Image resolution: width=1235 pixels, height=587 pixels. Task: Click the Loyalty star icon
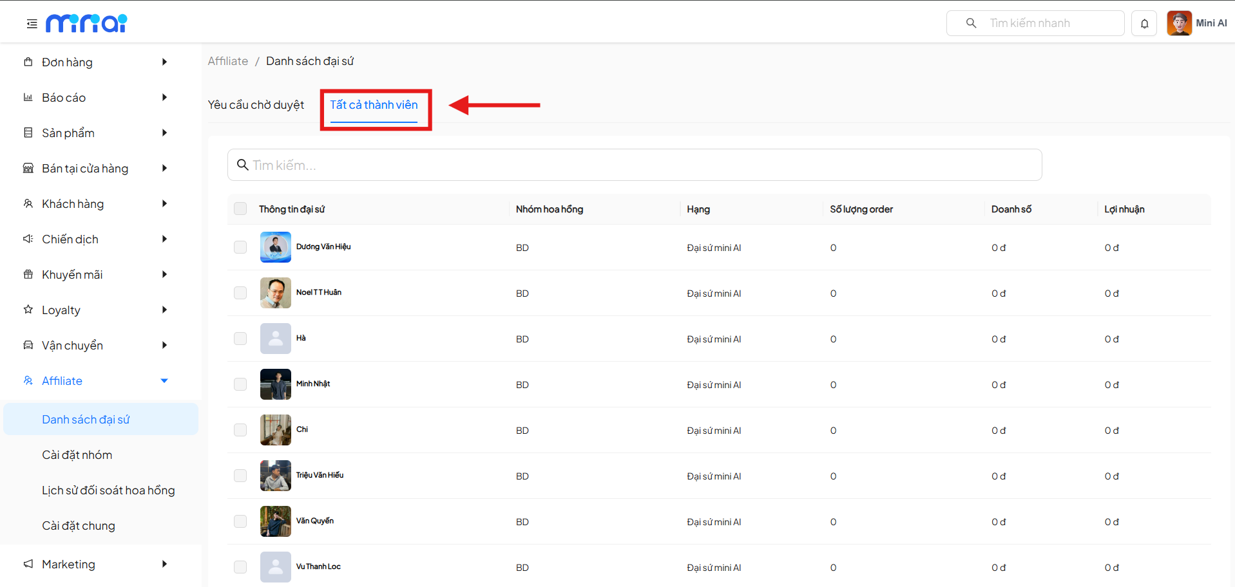click(28, 310)
